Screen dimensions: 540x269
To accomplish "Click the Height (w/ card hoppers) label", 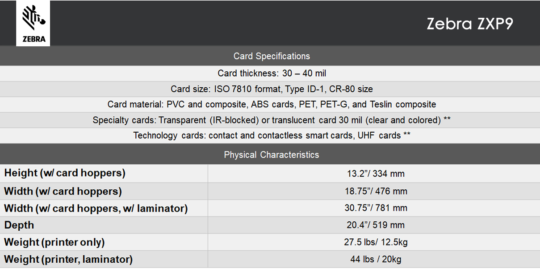I will tap(65, 173).
